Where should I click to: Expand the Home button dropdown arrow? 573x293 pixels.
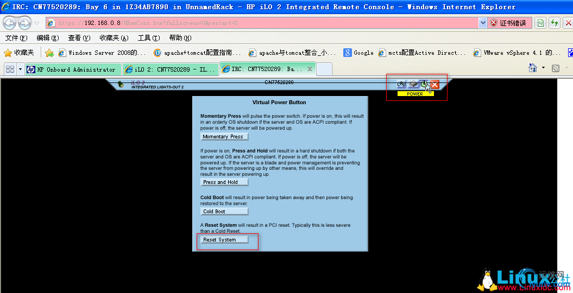point(543,68)
